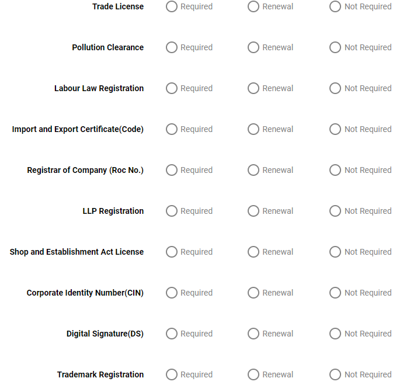Mark Digital Signature as Not Required
Screen dimensions: 410x392
[x=335, y=334]
